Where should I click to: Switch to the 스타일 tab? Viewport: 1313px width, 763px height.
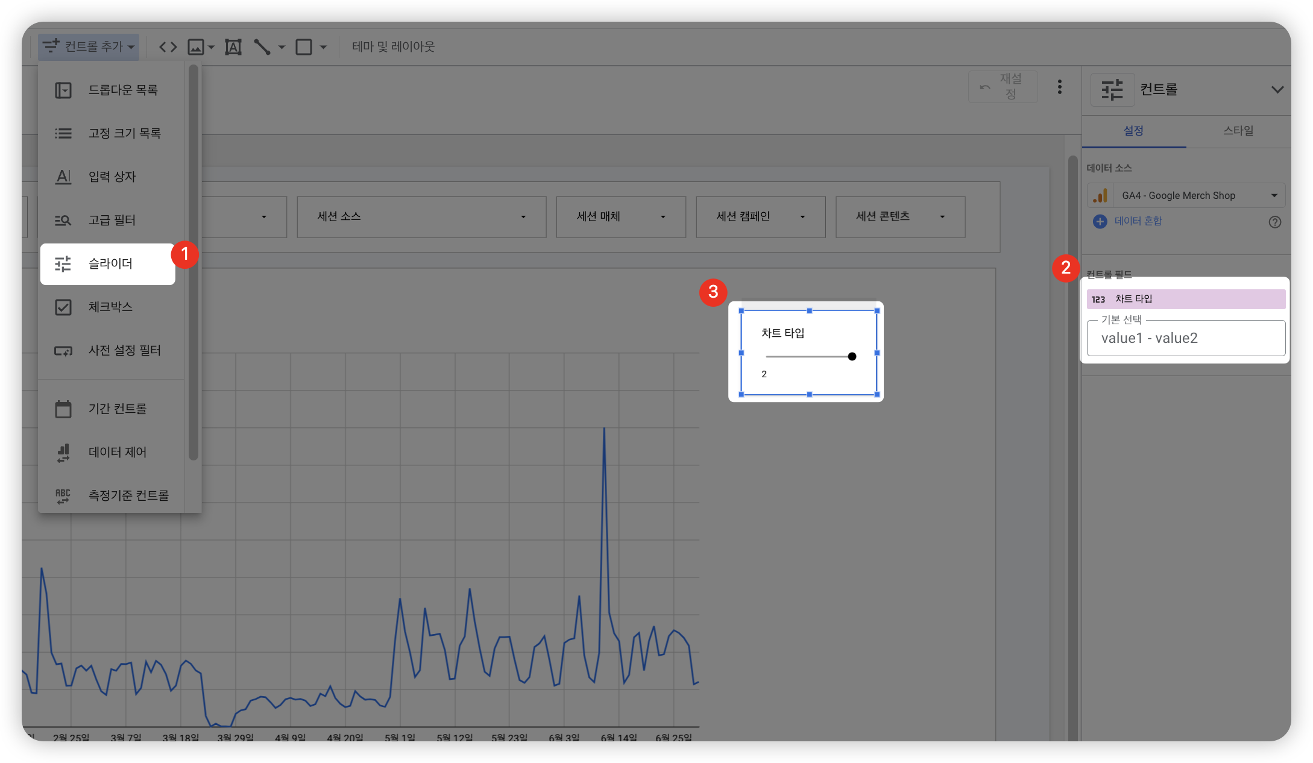[x=1238, y=131]
